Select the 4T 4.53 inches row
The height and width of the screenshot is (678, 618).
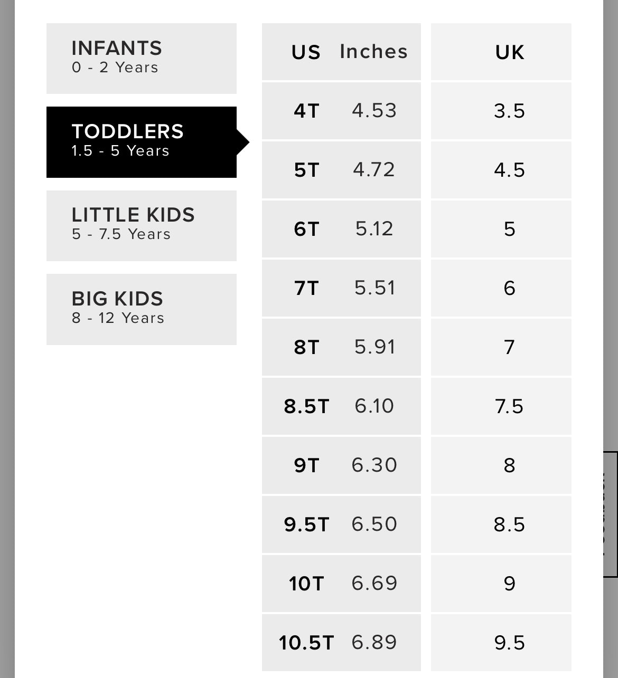point(341,111)
